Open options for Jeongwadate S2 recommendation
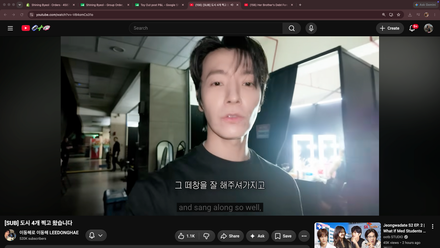 432,226
